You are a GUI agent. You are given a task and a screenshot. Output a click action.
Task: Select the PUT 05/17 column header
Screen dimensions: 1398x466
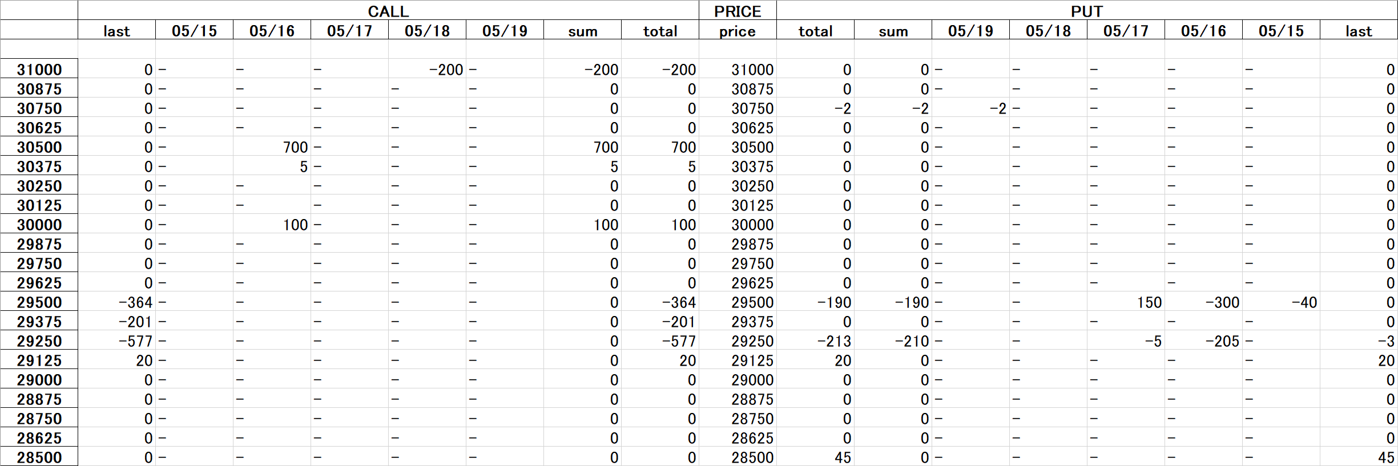click(1126, 30)
